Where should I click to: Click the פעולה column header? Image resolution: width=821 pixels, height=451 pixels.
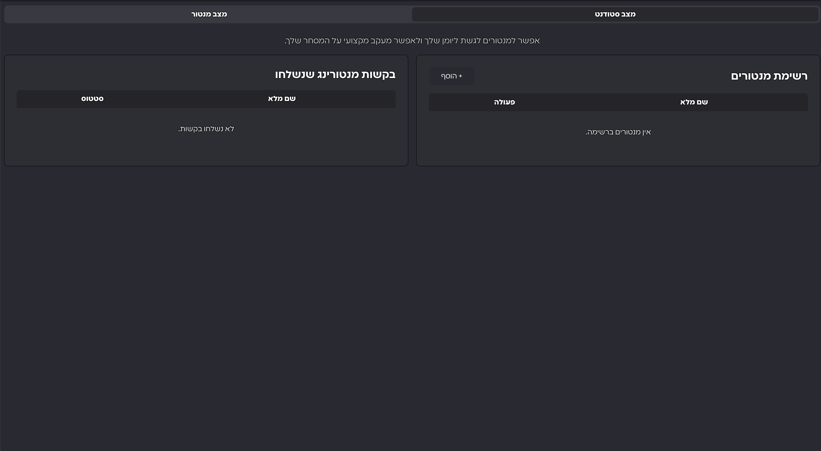coord(504,102)
